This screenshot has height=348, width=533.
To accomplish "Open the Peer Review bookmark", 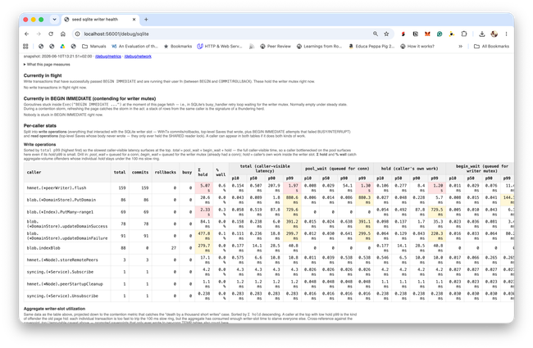I will [276, 46].
